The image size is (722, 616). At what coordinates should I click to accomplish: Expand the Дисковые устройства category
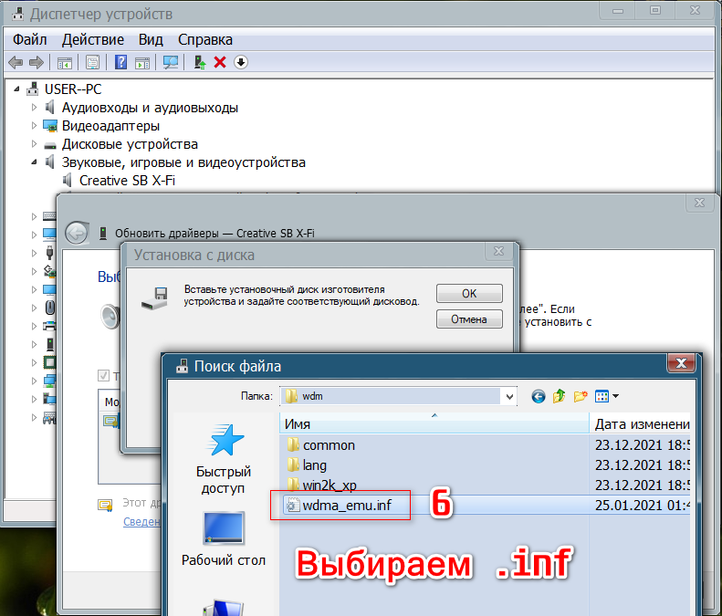point(34,143)
